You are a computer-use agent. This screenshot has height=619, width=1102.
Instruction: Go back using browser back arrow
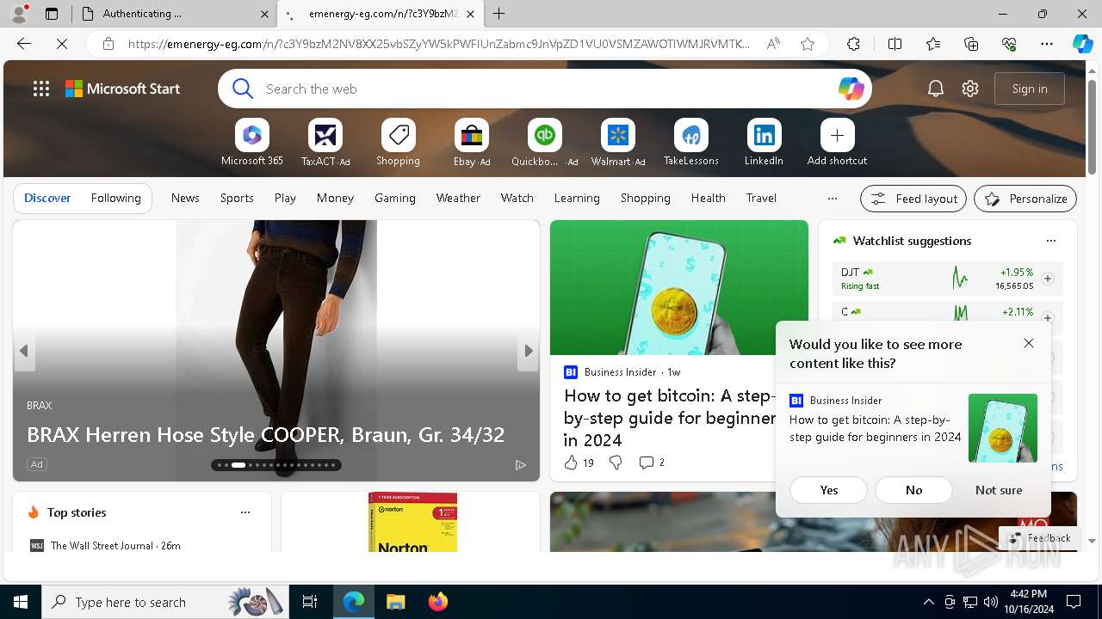pyautogui.click(x=24, y=44)
